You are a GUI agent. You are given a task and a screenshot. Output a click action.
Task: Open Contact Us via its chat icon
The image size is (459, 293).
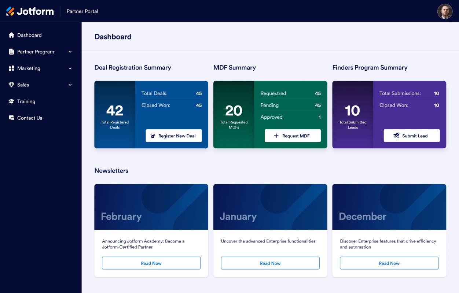[11, 118]
